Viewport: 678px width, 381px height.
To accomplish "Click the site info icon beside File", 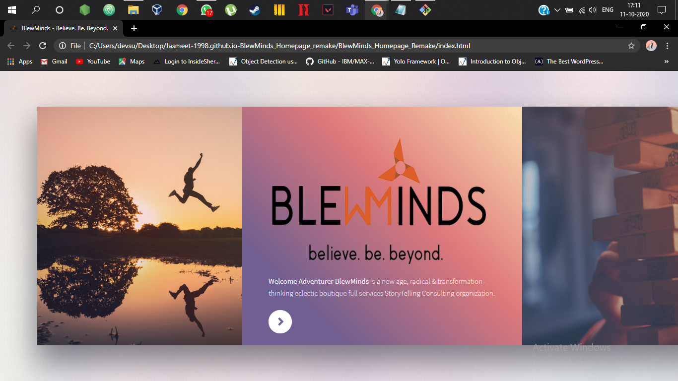I will click(63, 46).
